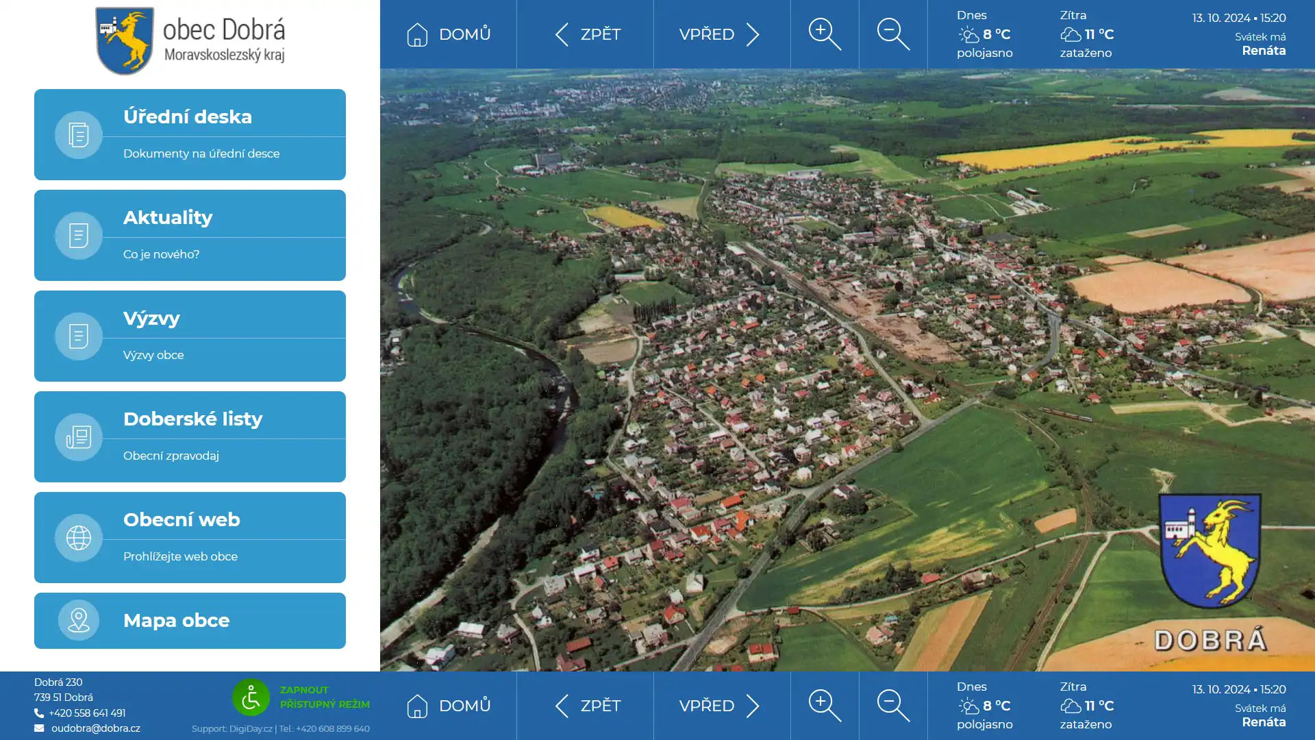The image size is (1315, 740).
Task: Click 'Obecní zpravodaj' subtitle
Action: (x=171, y=456)
